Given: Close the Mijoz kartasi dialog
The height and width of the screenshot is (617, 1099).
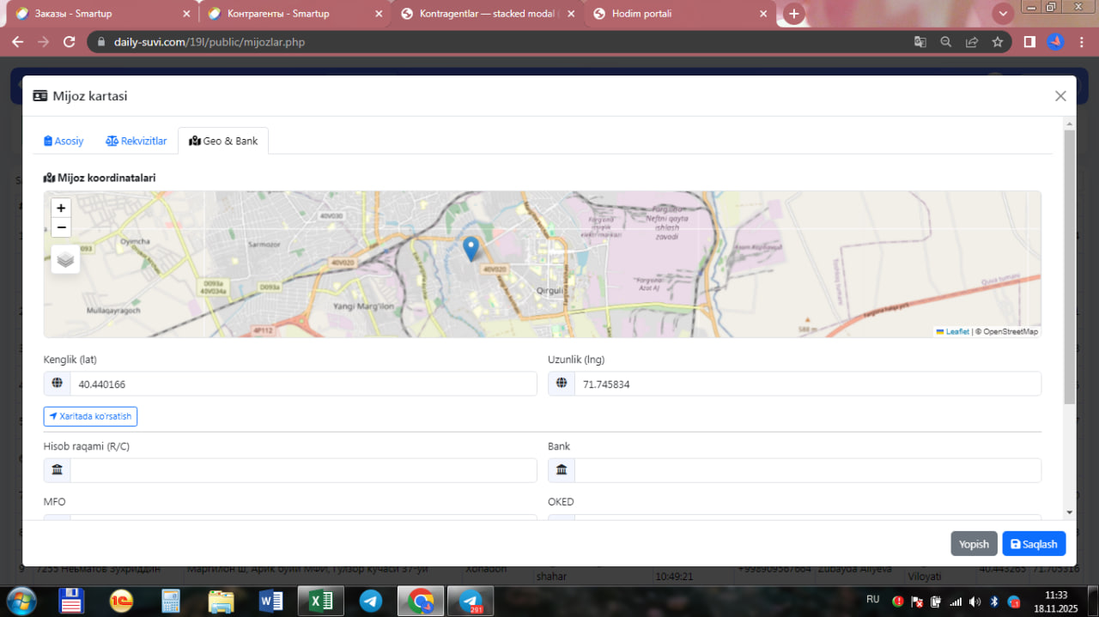Looking at the screenshot, I should tap(1060, 96).
